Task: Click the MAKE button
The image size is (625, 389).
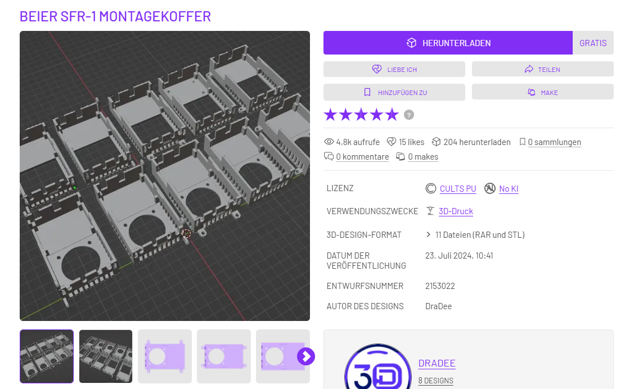Action: pos(542,92)
